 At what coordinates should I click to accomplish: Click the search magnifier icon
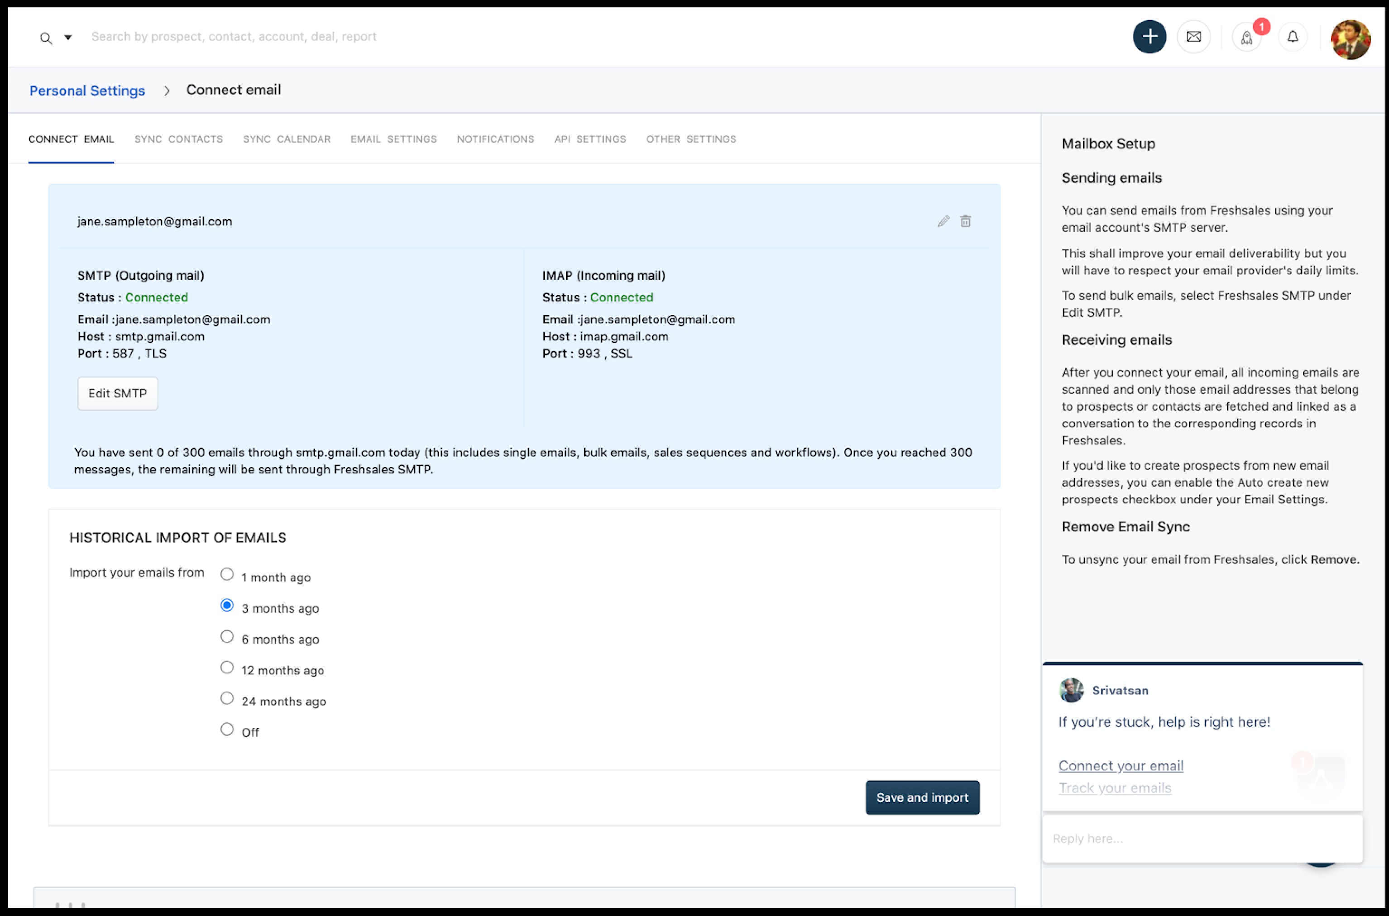point(46,38)
